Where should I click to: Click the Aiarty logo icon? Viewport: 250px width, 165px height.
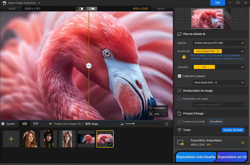[x=4, y=3]
